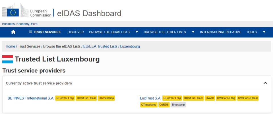Open the Trust Services list menu
273x114 pixels.
pyautogui.click(x=45, y=32)
